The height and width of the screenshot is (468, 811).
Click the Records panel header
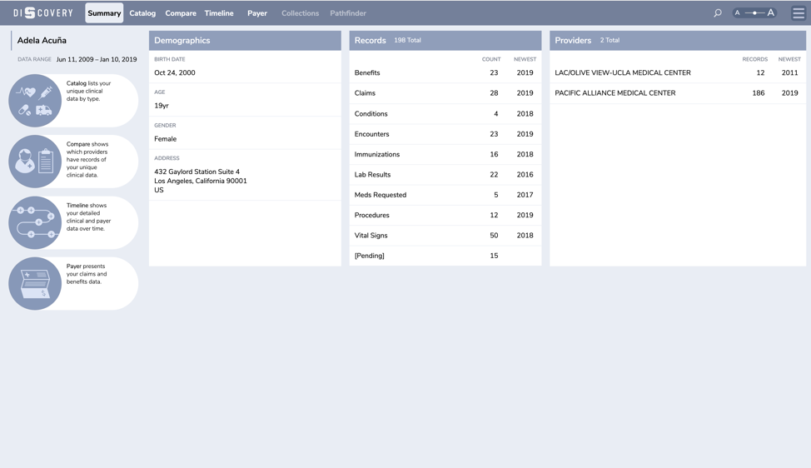[445, 40]
